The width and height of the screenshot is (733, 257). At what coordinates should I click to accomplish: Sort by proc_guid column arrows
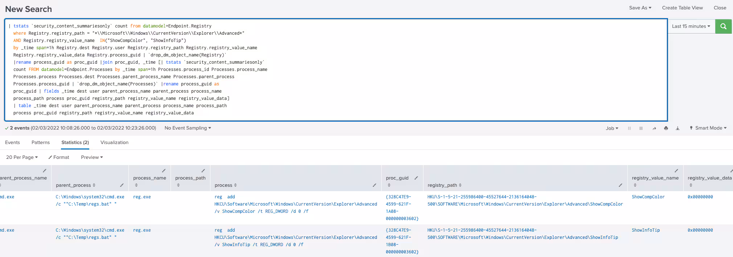pos(389,185)
